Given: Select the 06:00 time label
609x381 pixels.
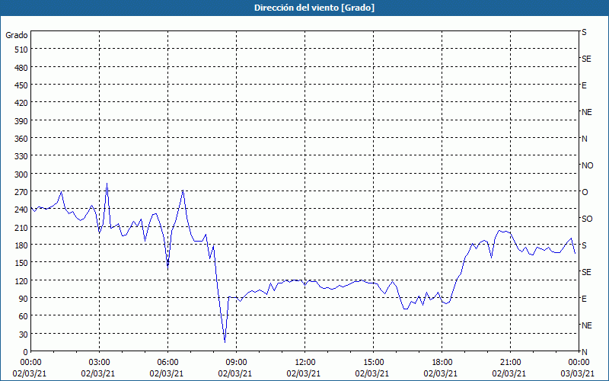Looking at the screenshot, I should click(167, 363).
